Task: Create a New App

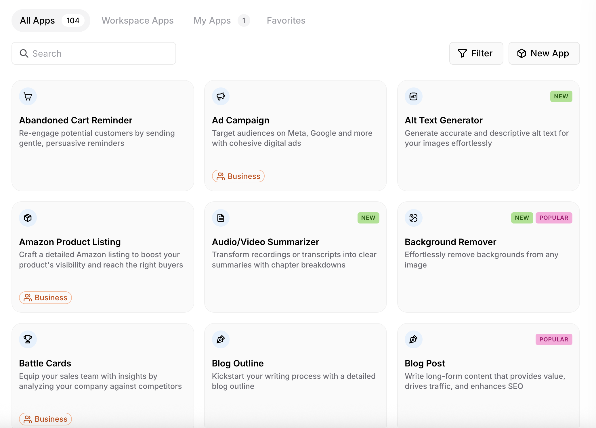Action: coord(544,53)
